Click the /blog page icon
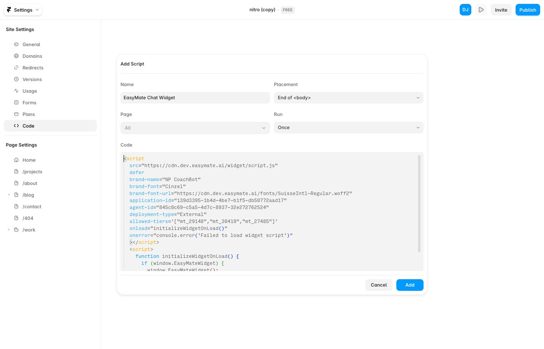The width and height of the screenshot is (544, 349). [x=16, y=195]
